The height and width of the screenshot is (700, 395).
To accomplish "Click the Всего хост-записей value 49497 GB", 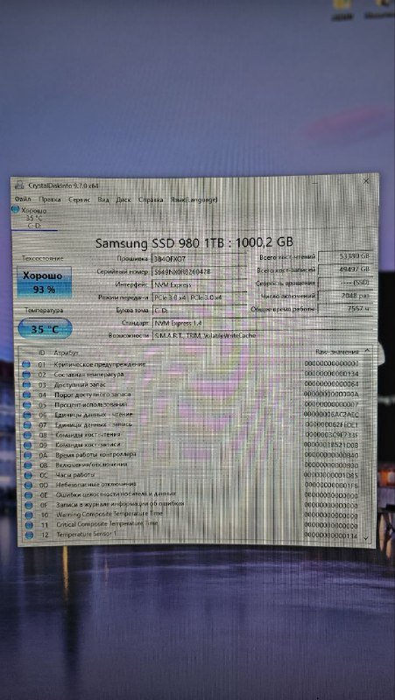I will tap(346, 269).
